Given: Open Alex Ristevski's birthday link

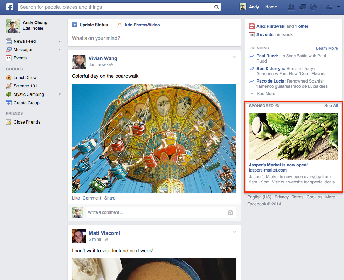Looking at the screenshot, I should pyautogui.click(x=271, y=26).
